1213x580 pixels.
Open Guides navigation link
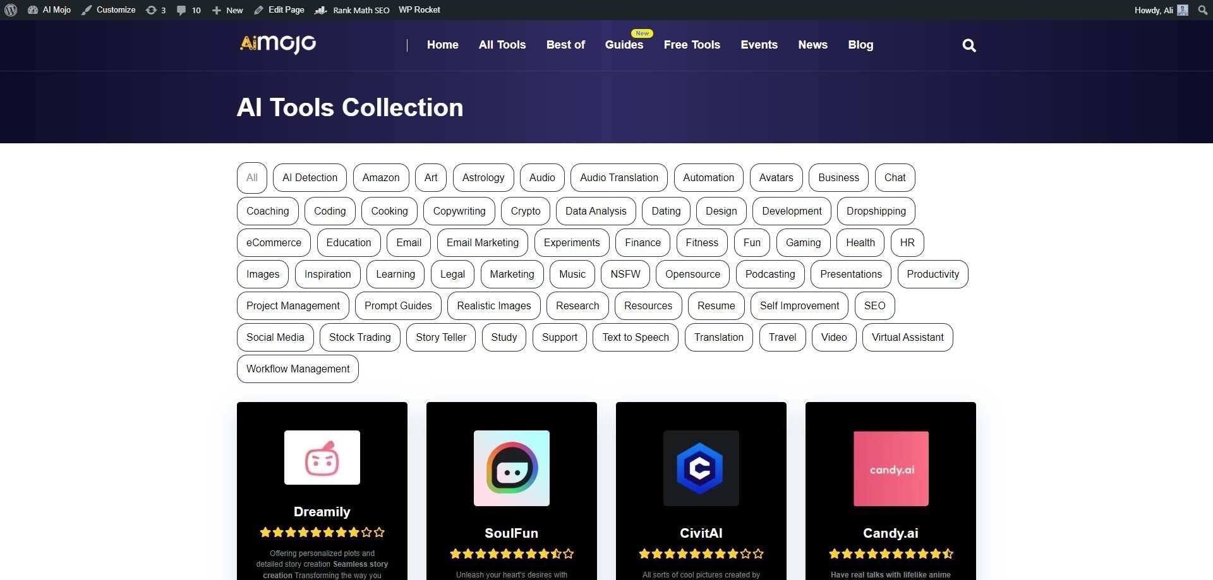pyautogui.click(x=624, y=45)
